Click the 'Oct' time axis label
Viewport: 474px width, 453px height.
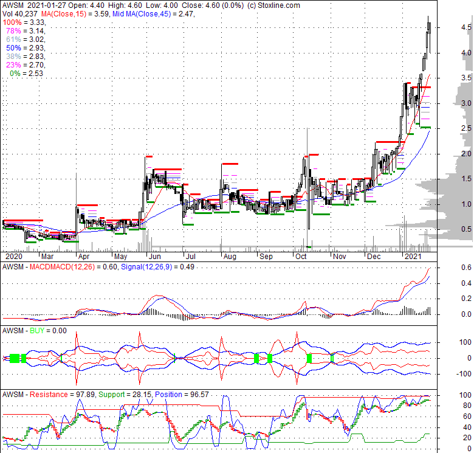coord(301,257)
